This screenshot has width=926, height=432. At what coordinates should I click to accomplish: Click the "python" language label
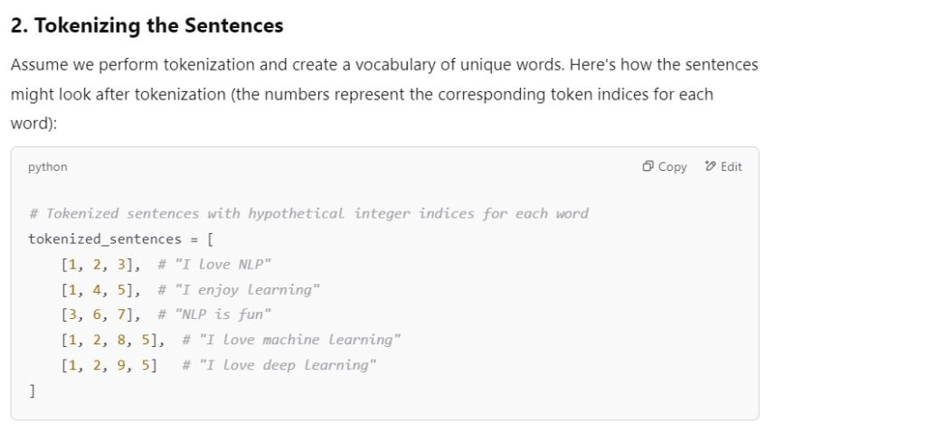coord(48,167)
